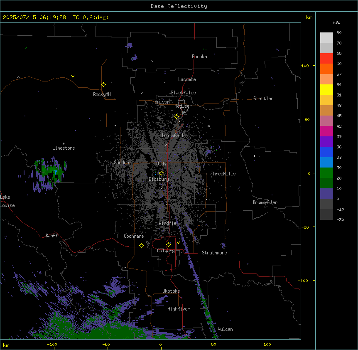358x350 pixels.
Task: Click the Ponoka city label
Action: click(x=199, y=57)
